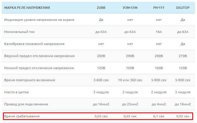Click the 'Индикация уровня напряжения на экране' row label

(39, 20)
